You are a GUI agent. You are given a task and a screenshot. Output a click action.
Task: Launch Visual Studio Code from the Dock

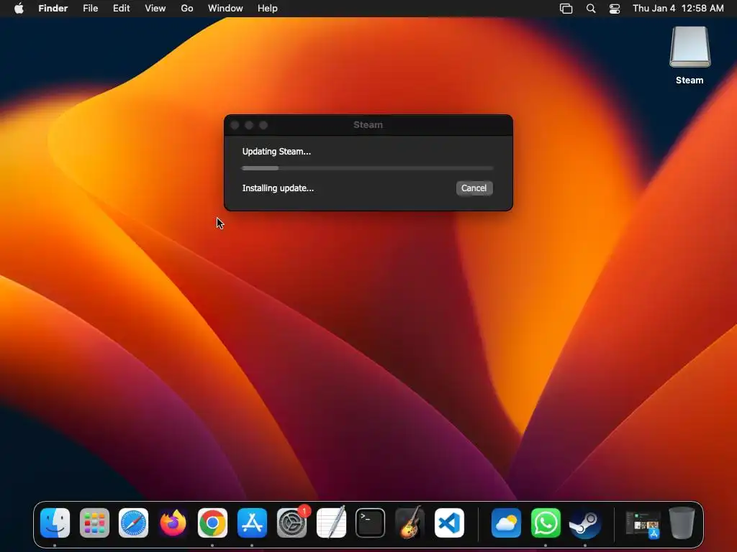pos(449,523)
